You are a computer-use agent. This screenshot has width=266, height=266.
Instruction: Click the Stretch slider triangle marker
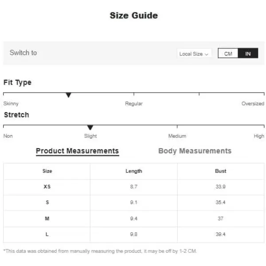pos(90,127)
